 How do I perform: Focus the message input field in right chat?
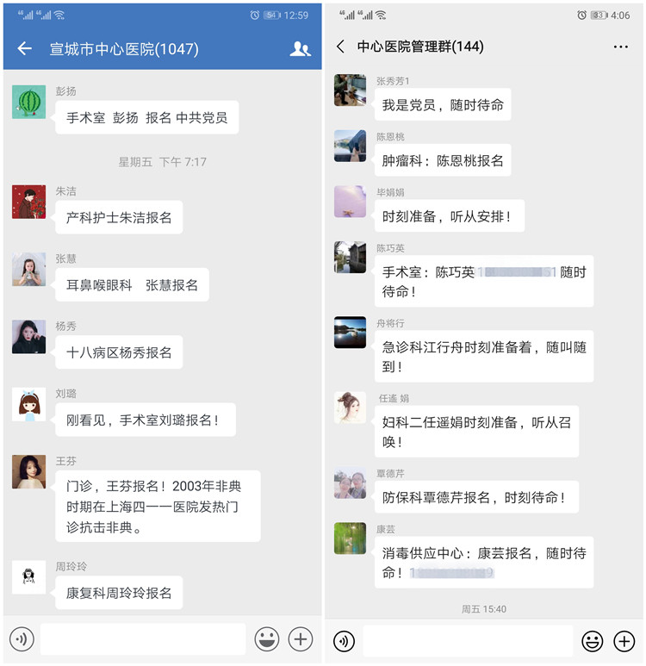tap(468, 641)
